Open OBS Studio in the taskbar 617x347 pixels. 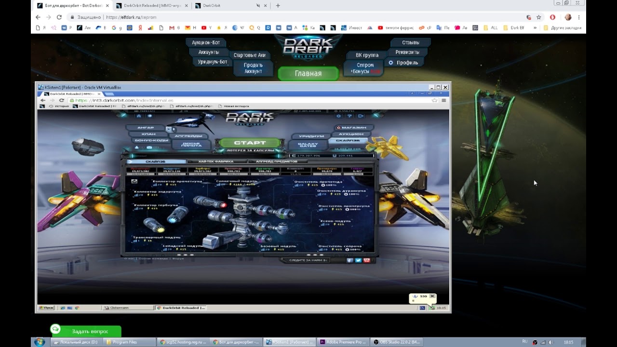[x=398, y=342]
